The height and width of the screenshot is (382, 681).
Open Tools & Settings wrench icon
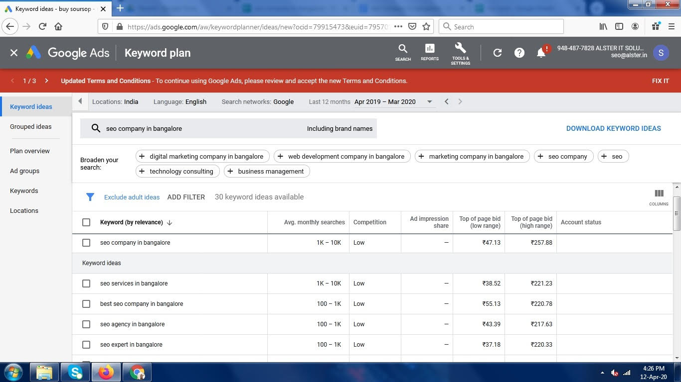[x=460, y=52]
